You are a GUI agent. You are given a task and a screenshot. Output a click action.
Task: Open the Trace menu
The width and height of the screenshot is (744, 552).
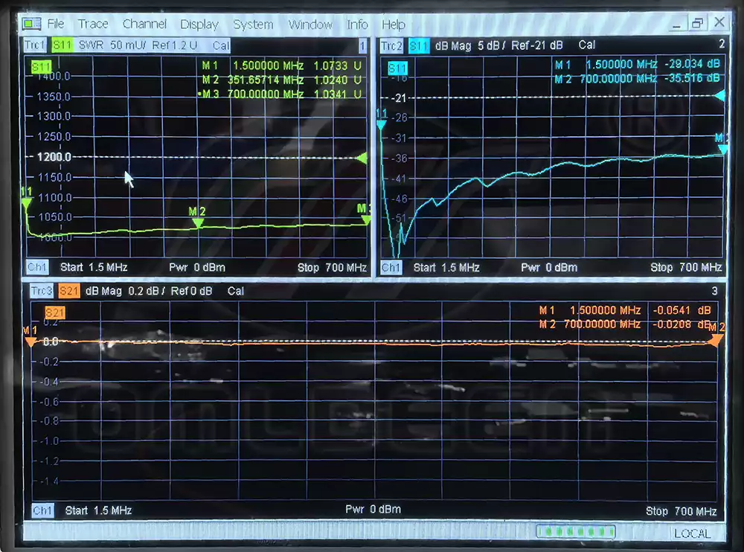(93, 24)
